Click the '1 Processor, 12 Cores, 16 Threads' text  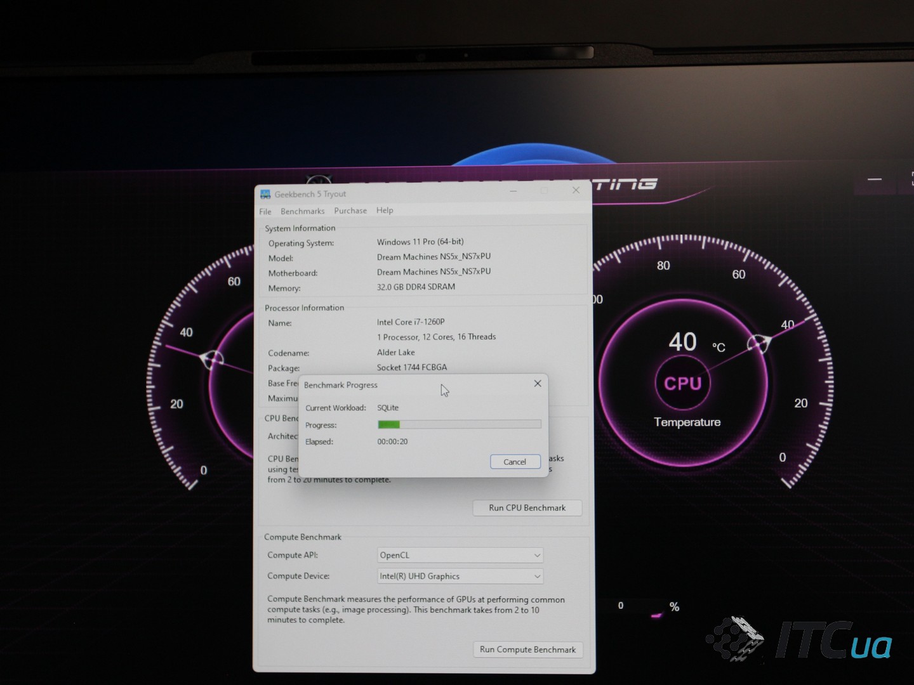click(x=436, y=337)
